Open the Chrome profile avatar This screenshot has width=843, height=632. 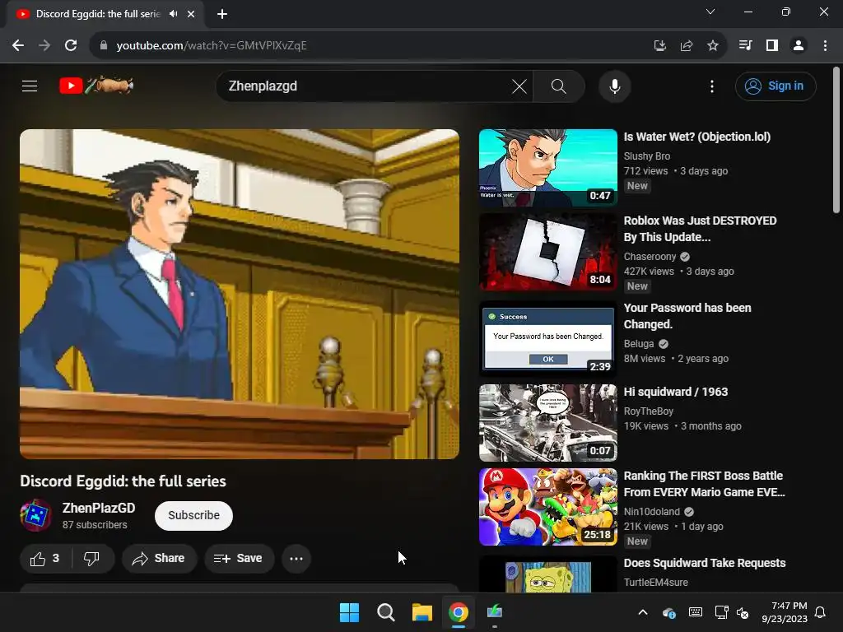tap(799, 46)
